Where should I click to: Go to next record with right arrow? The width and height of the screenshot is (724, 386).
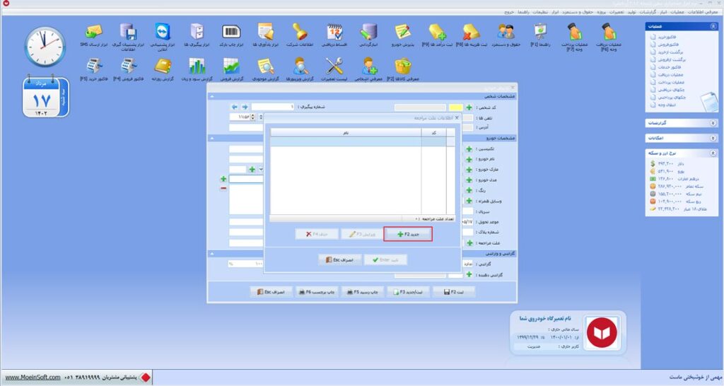(245, 107)
